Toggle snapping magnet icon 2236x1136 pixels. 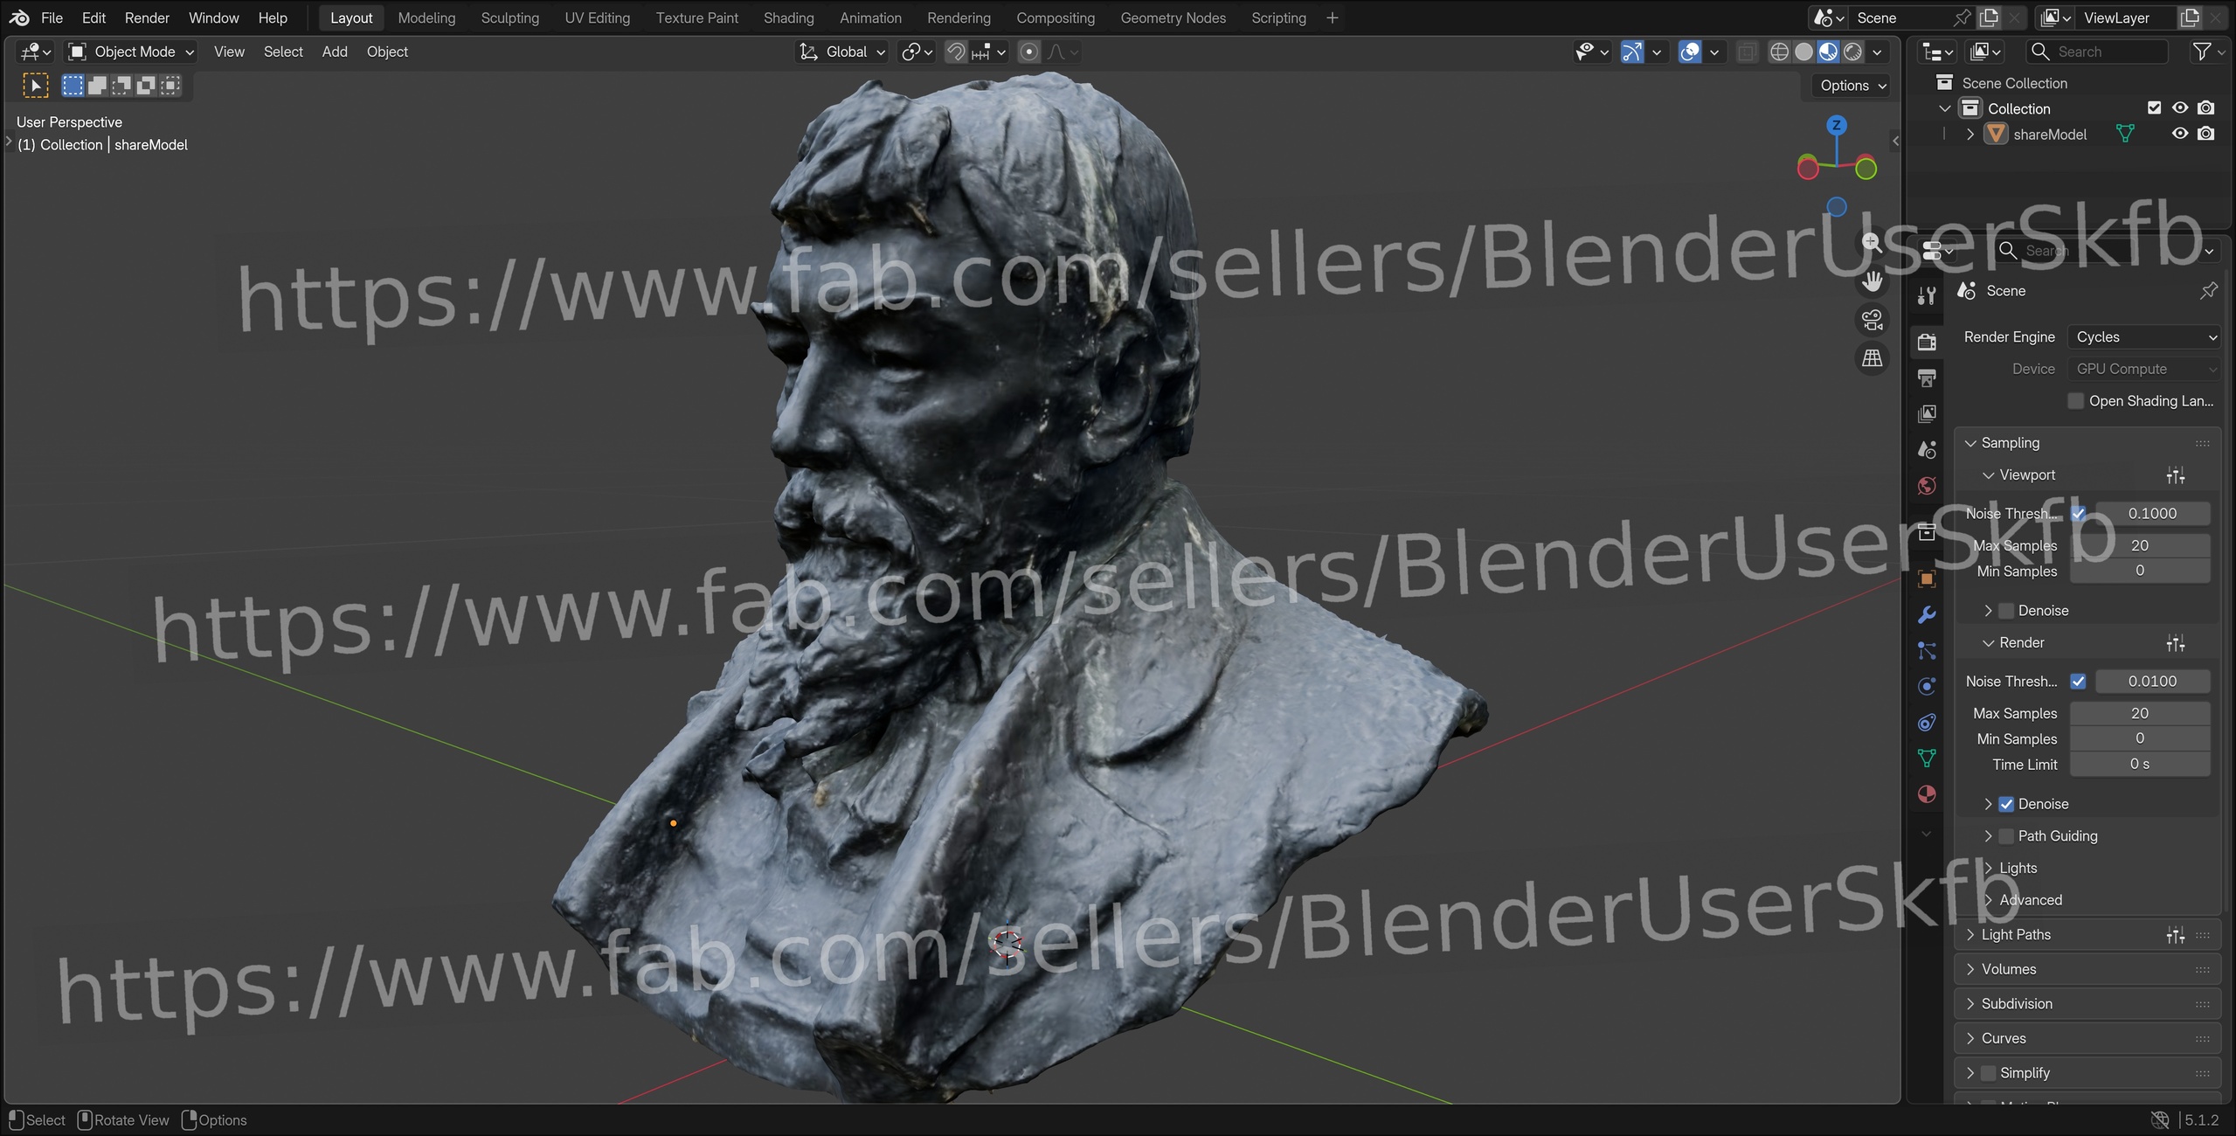click(956, 52)
